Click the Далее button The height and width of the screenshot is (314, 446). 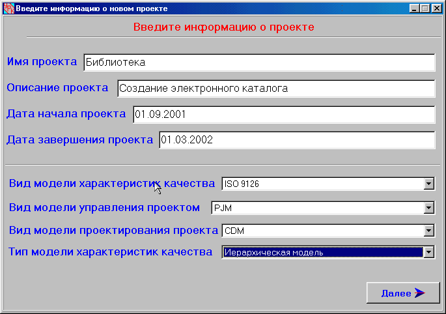[x=403, y=293]
